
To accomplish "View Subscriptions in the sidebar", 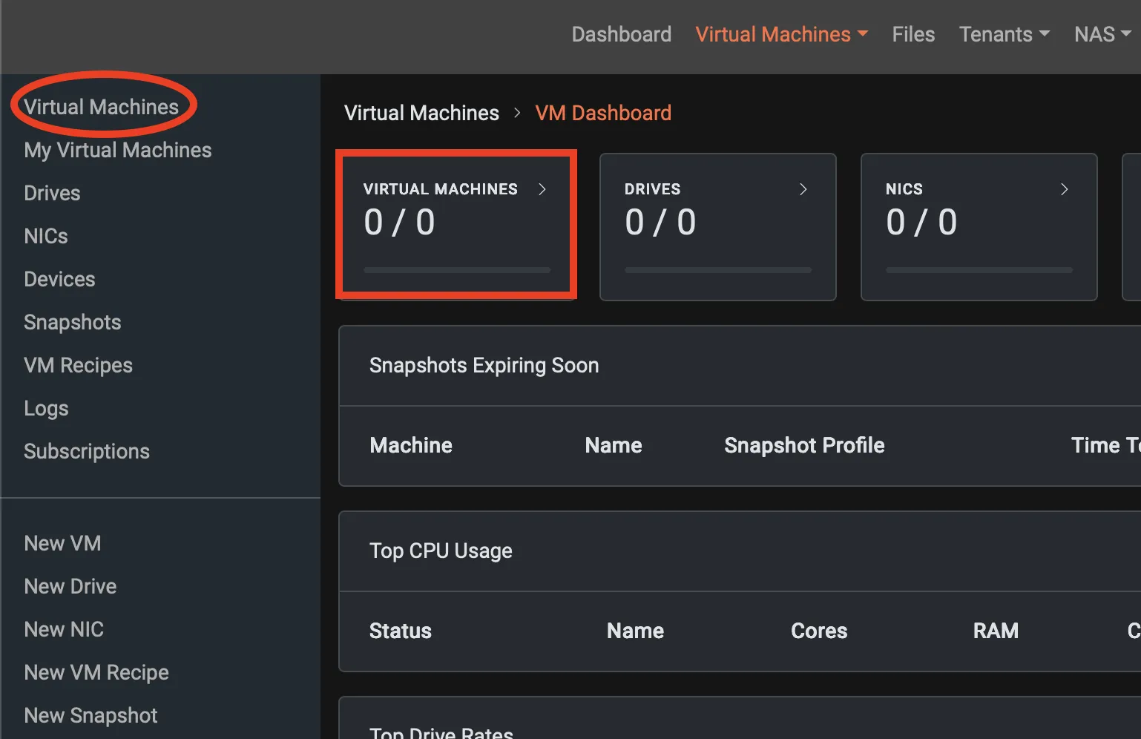I will click(x=87, y=450).
